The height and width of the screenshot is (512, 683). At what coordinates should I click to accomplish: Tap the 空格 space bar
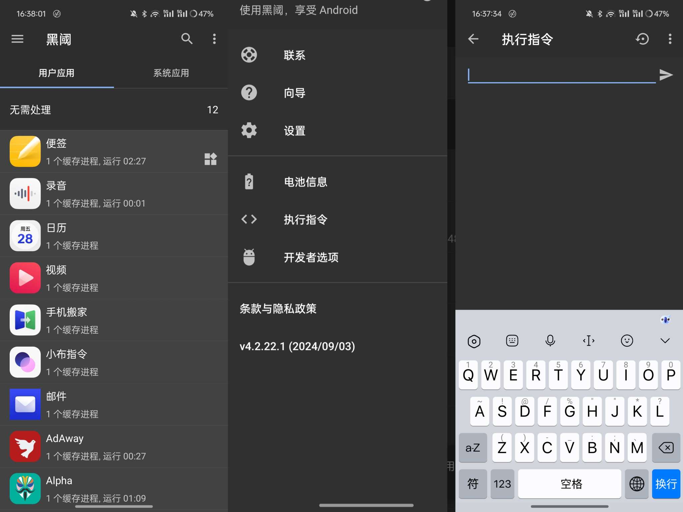[570, 484]
